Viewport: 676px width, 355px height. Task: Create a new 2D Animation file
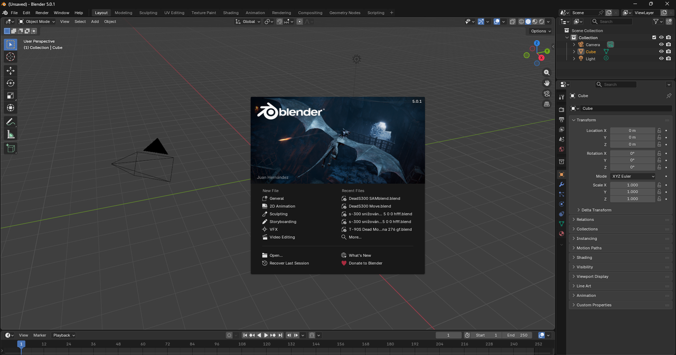(282, 206)
